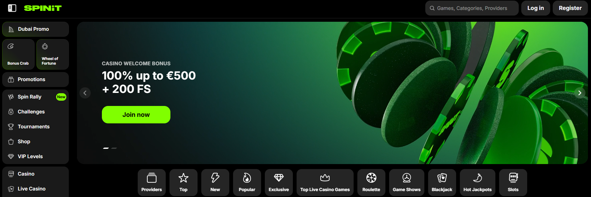Click the Challenges target icon
This screenshot has height=197, width=591.
(11, 112)
